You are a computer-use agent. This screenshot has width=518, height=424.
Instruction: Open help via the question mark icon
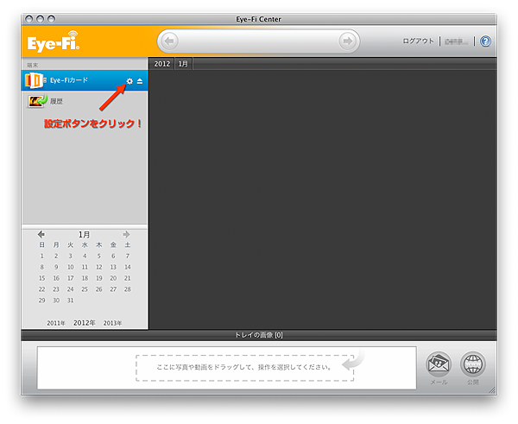tap(485, 41)
